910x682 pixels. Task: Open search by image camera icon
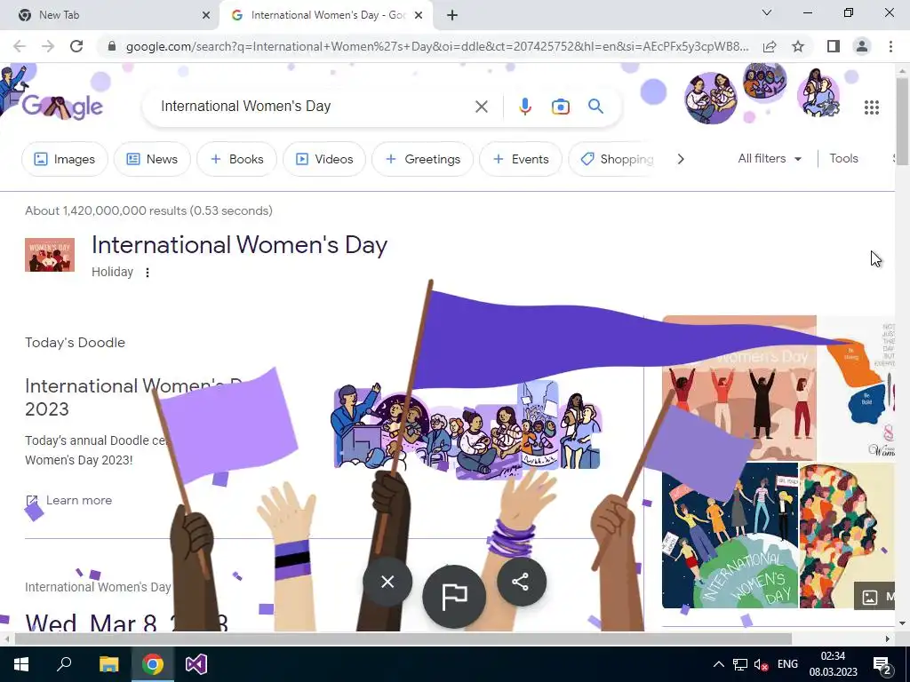[560, 107]
